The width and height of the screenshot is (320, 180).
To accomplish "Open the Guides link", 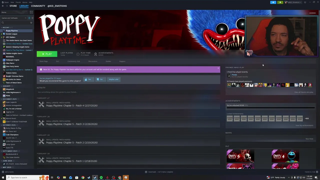I will [x=108, y=61].
